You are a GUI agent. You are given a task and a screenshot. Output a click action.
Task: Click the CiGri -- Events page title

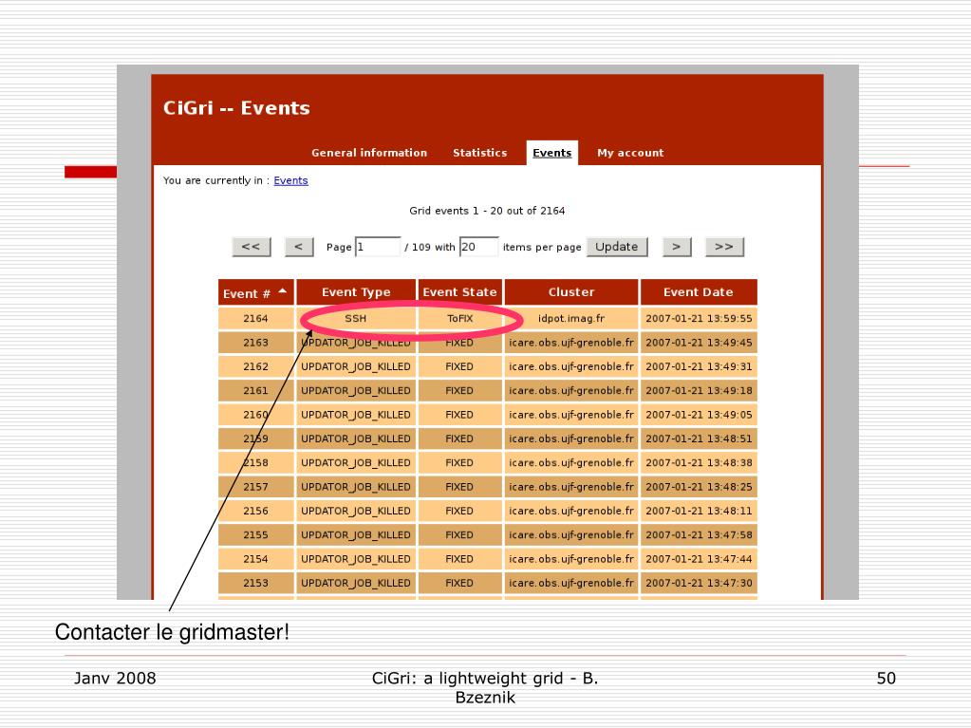pyautogui.click(x=236, y=107)
